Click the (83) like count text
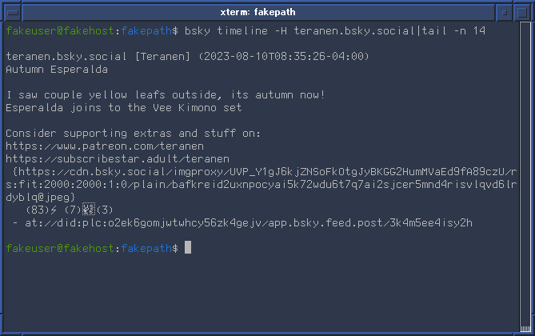This screenshot has height=336, width=535. coord(38,210)
